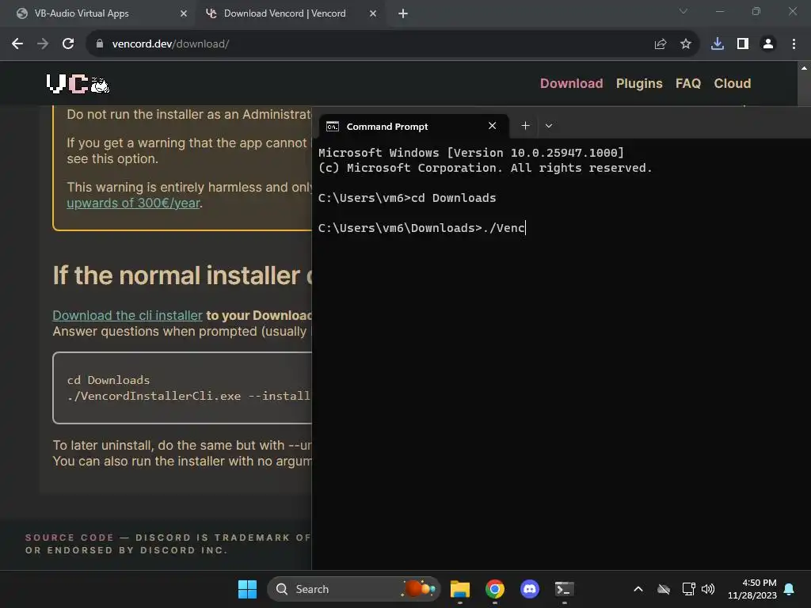Open File Explorer from the taskbar
This screenshot has width=811, height=608.
[x=460, y=589]
